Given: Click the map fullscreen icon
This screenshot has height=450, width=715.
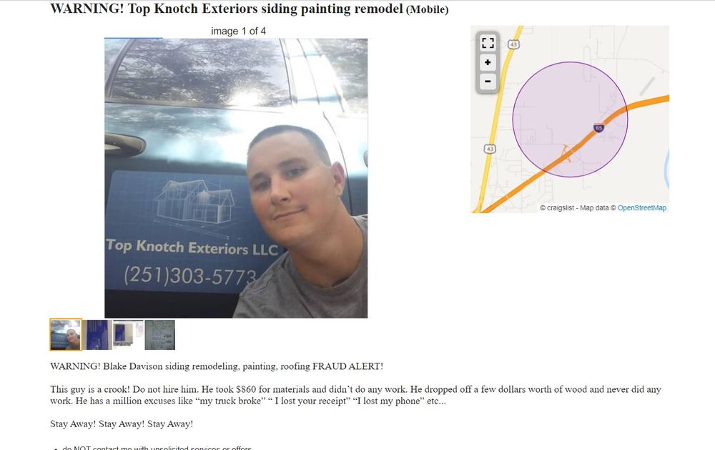Looking at the screenshot, I should [x=488, y=43].
